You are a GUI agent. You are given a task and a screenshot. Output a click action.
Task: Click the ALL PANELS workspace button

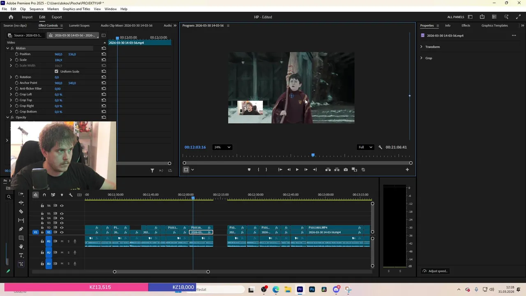[x=456, y=17]
